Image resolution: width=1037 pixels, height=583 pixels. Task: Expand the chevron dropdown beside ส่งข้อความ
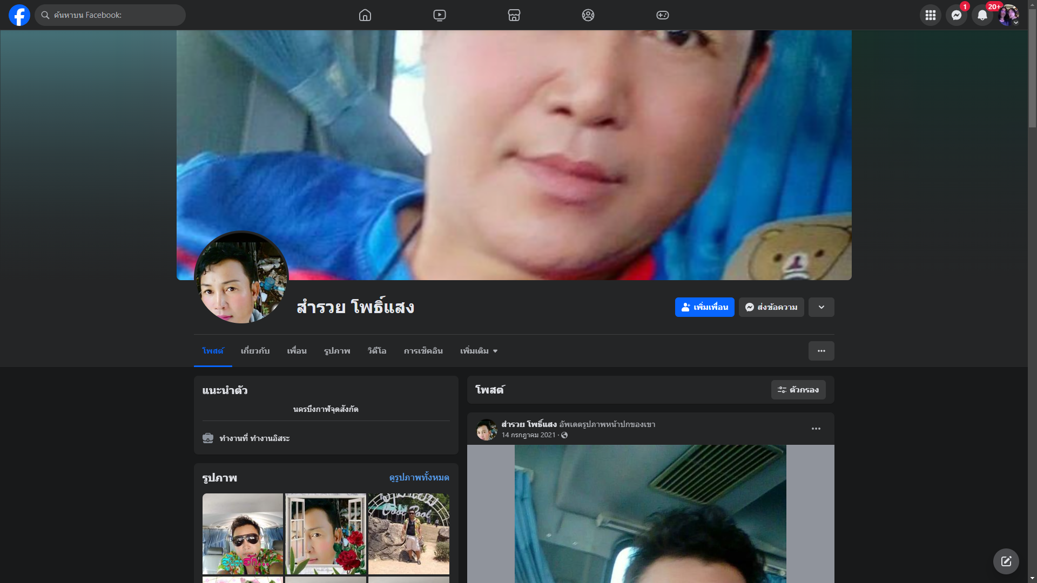pos(821,307)
